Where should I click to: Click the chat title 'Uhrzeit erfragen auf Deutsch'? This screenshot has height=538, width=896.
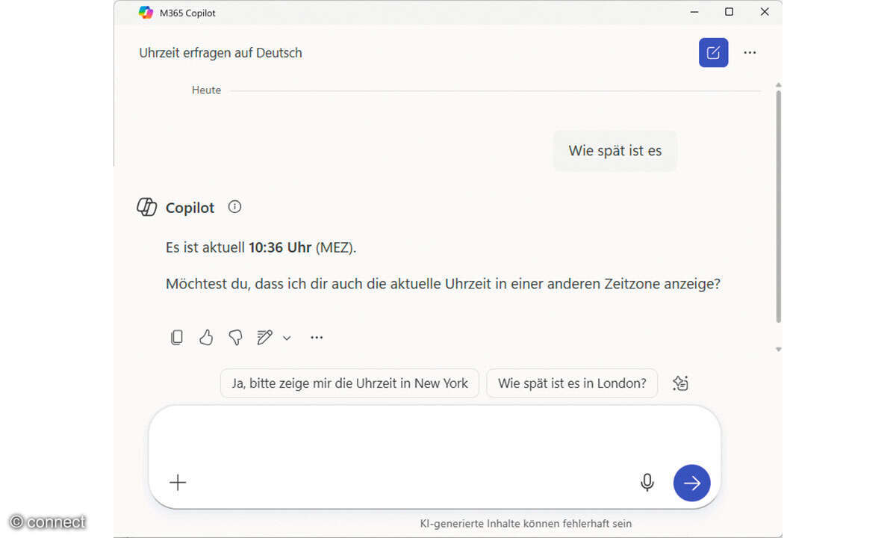pyautogui.click(x=220, y=52)
